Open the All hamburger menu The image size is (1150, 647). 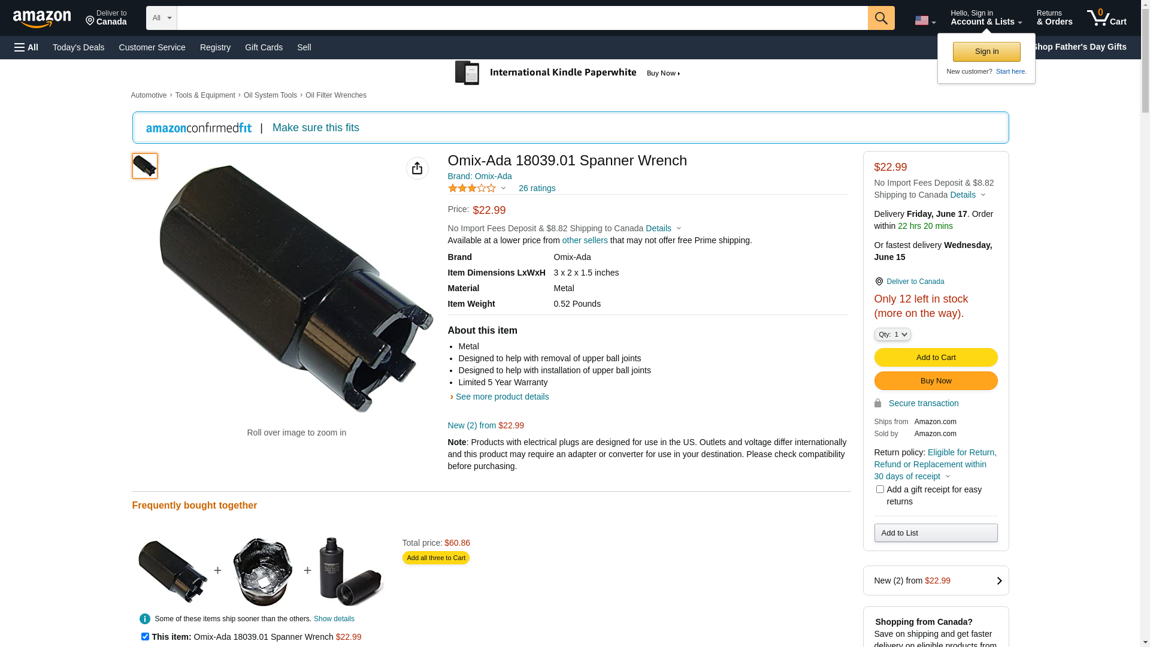pos(26,47)
